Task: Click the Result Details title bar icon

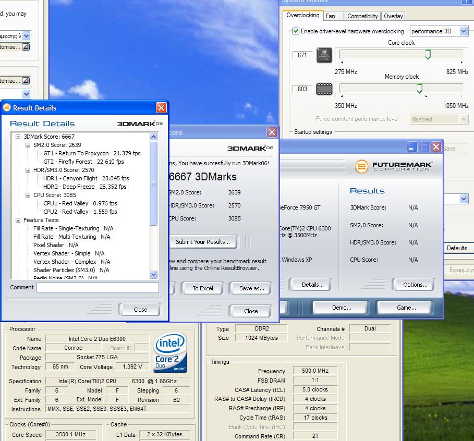Action: coord(7,107)
